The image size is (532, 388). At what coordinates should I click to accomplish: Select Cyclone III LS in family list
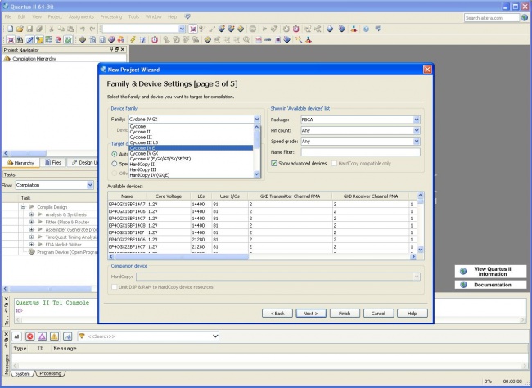click(191, 142)
